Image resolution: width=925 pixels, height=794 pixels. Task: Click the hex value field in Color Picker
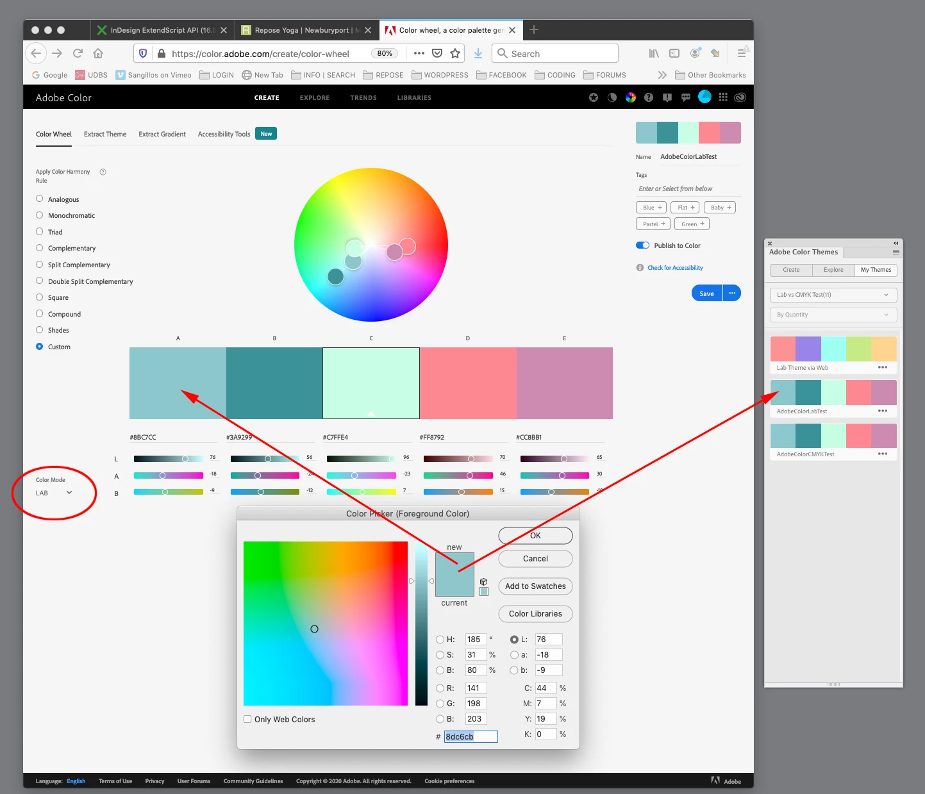(x=471, y=737)
